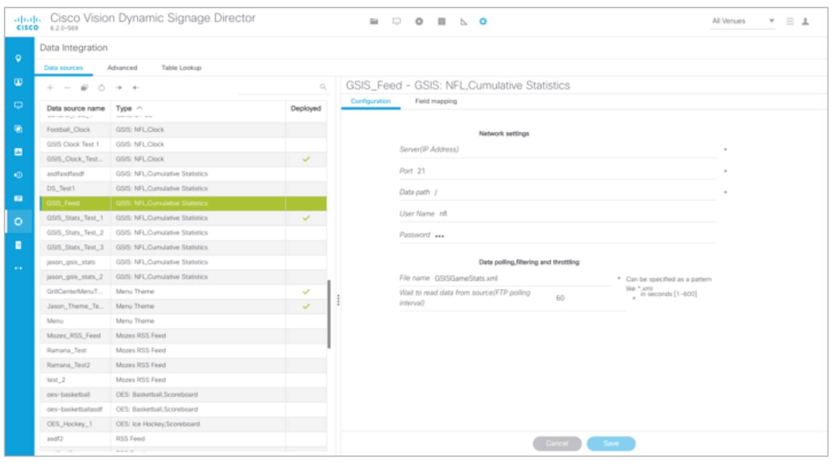Open the picture image icon in the left sidebar
The image size is (838, 468).
coord(18,152)
